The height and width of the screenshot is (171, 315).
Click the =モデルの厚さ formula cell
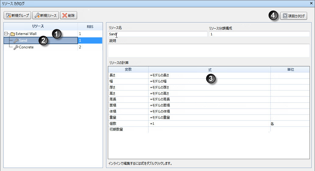tap(210, 88)
